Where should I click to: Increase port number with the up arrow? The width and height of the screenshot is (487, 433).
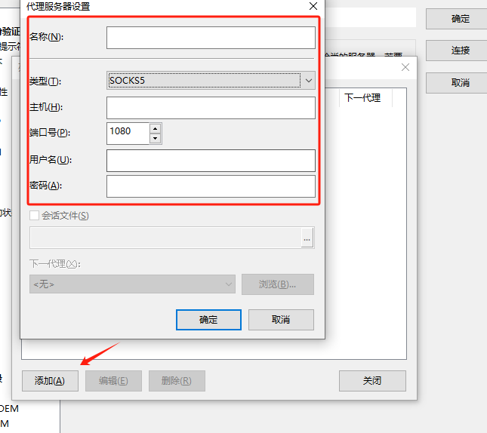tap(156, 127)
